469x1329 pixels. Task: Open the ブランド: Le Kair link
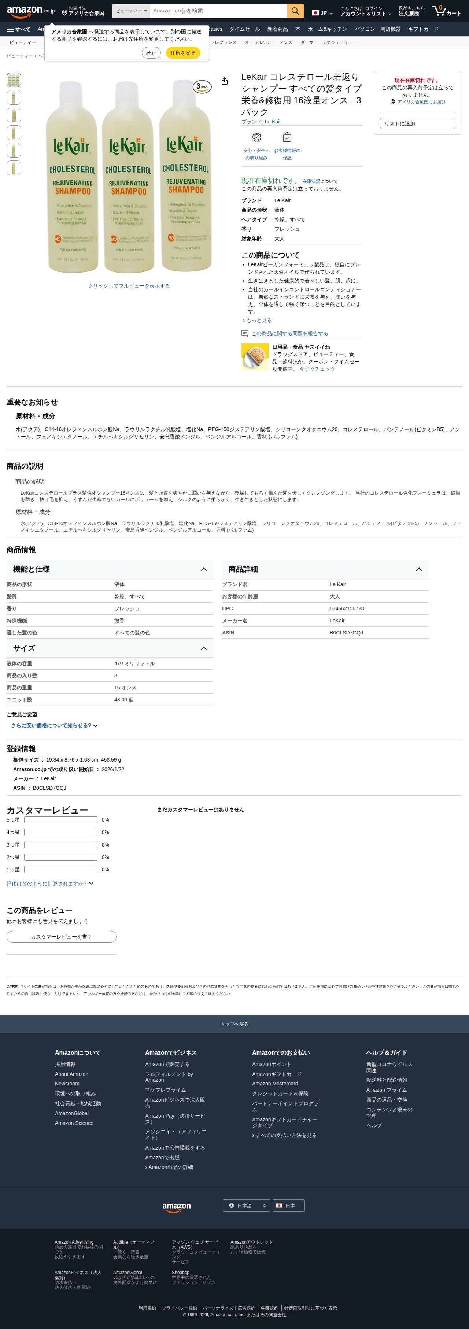261,122
